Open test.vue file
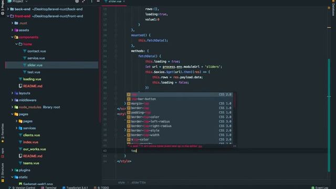 click(34, 72)
